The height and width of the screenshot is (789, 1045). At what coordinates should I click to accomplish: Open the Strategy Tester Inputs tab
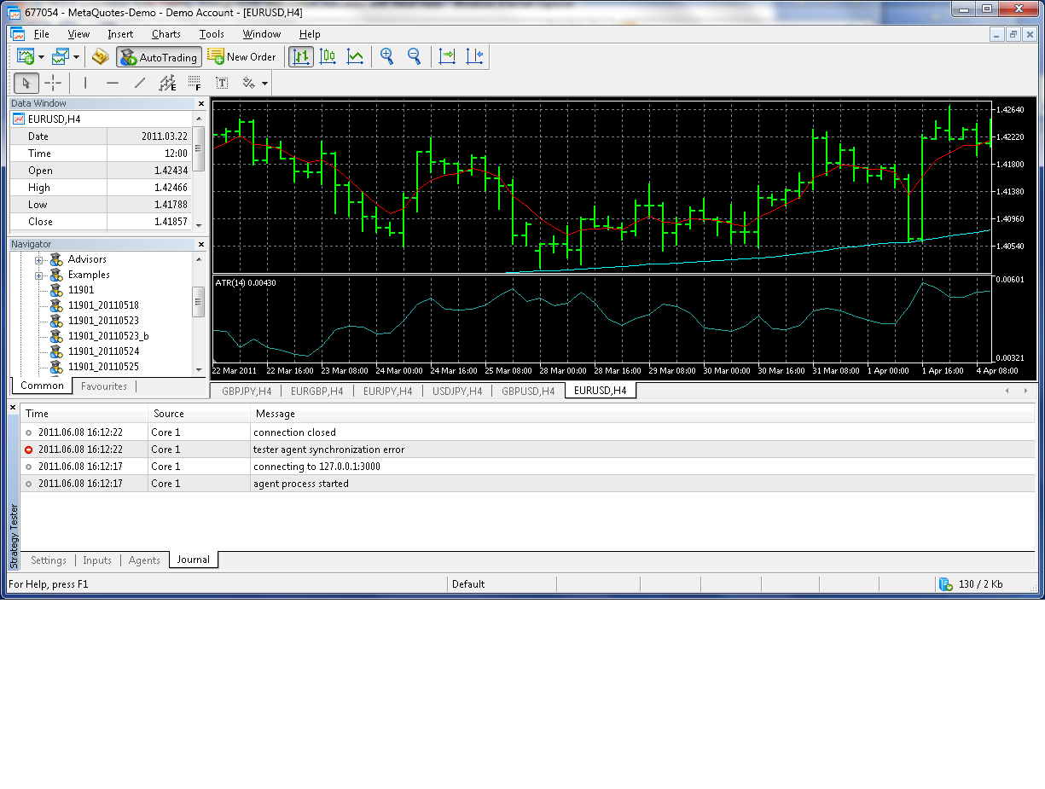tap(97, 560)
